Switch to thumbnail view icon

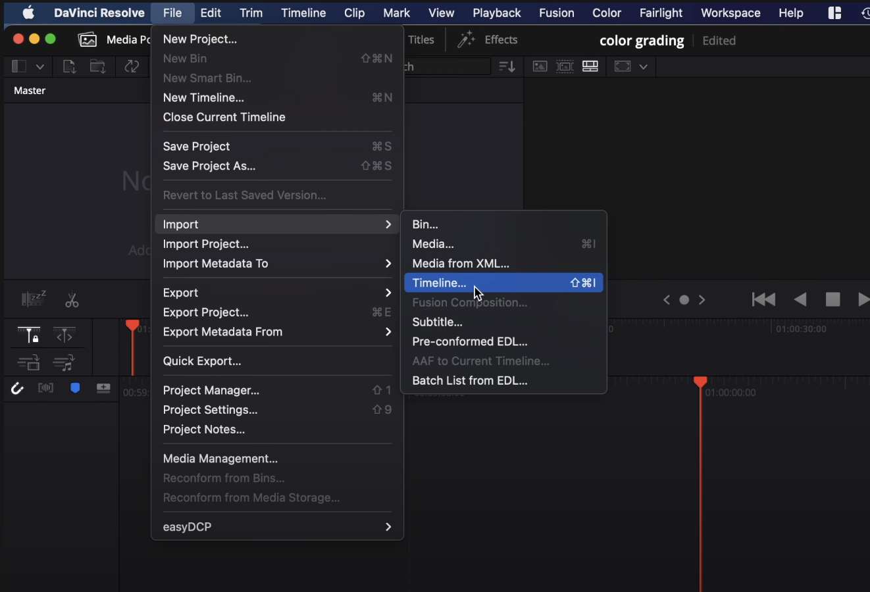coord(540,66)
